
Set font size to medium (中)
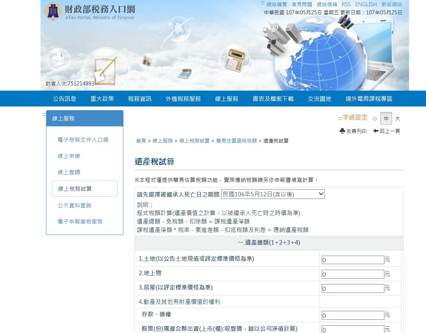386,118
